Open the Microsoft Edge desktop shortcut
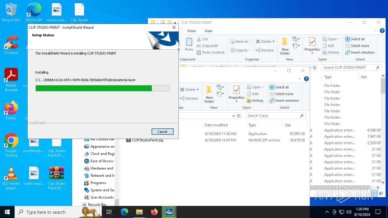 tap(34, 12)
